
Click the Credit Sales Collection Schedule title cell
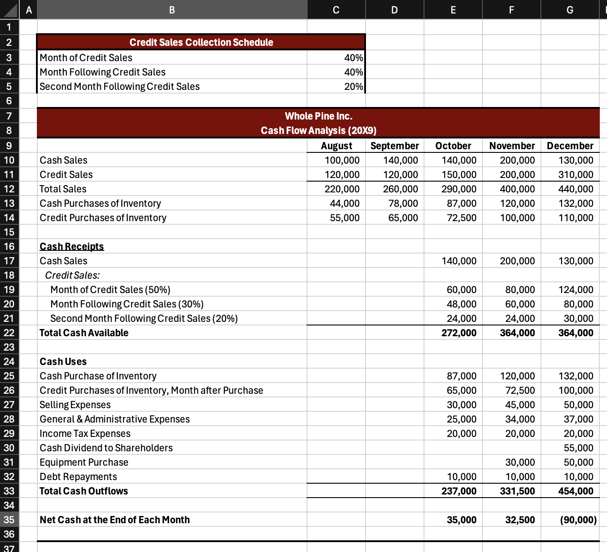pos(201,42)
